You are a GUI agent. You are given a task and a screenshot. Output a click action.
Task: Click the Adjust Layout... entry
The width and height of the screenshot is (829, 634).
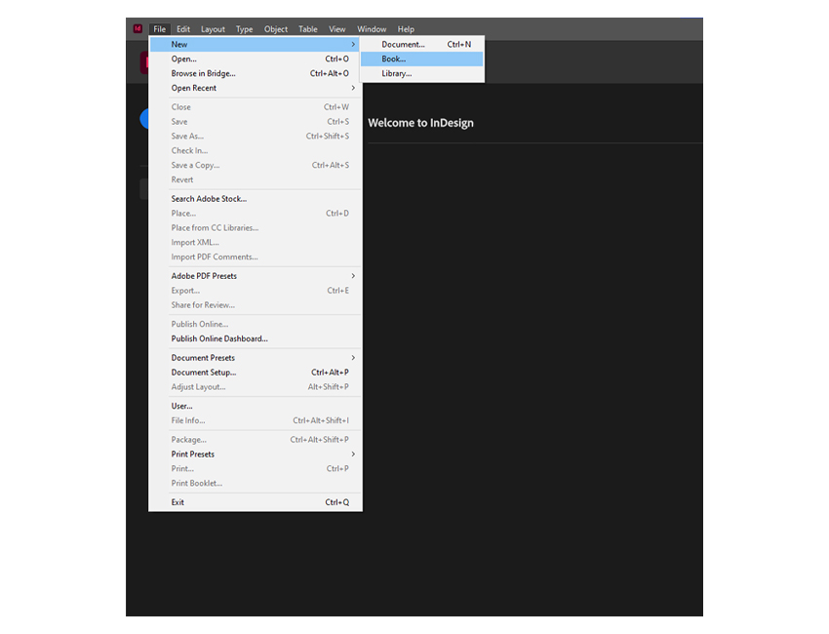(x=256, y=387)
